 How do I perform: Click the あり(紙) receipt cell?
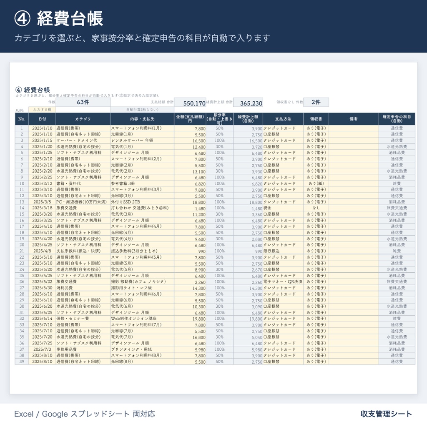point(316,183)
